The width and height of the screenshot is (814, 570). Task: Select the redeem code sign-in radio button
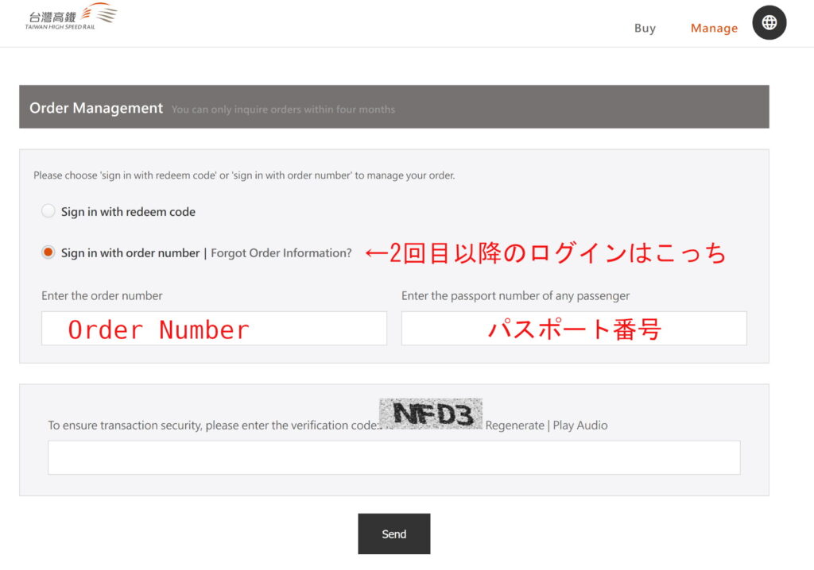[x=48, y=211]
